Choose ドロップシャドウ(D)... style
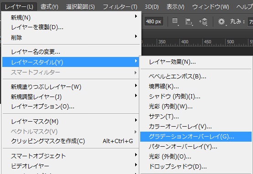Viewport: 253px width, 174px height. 196,167
